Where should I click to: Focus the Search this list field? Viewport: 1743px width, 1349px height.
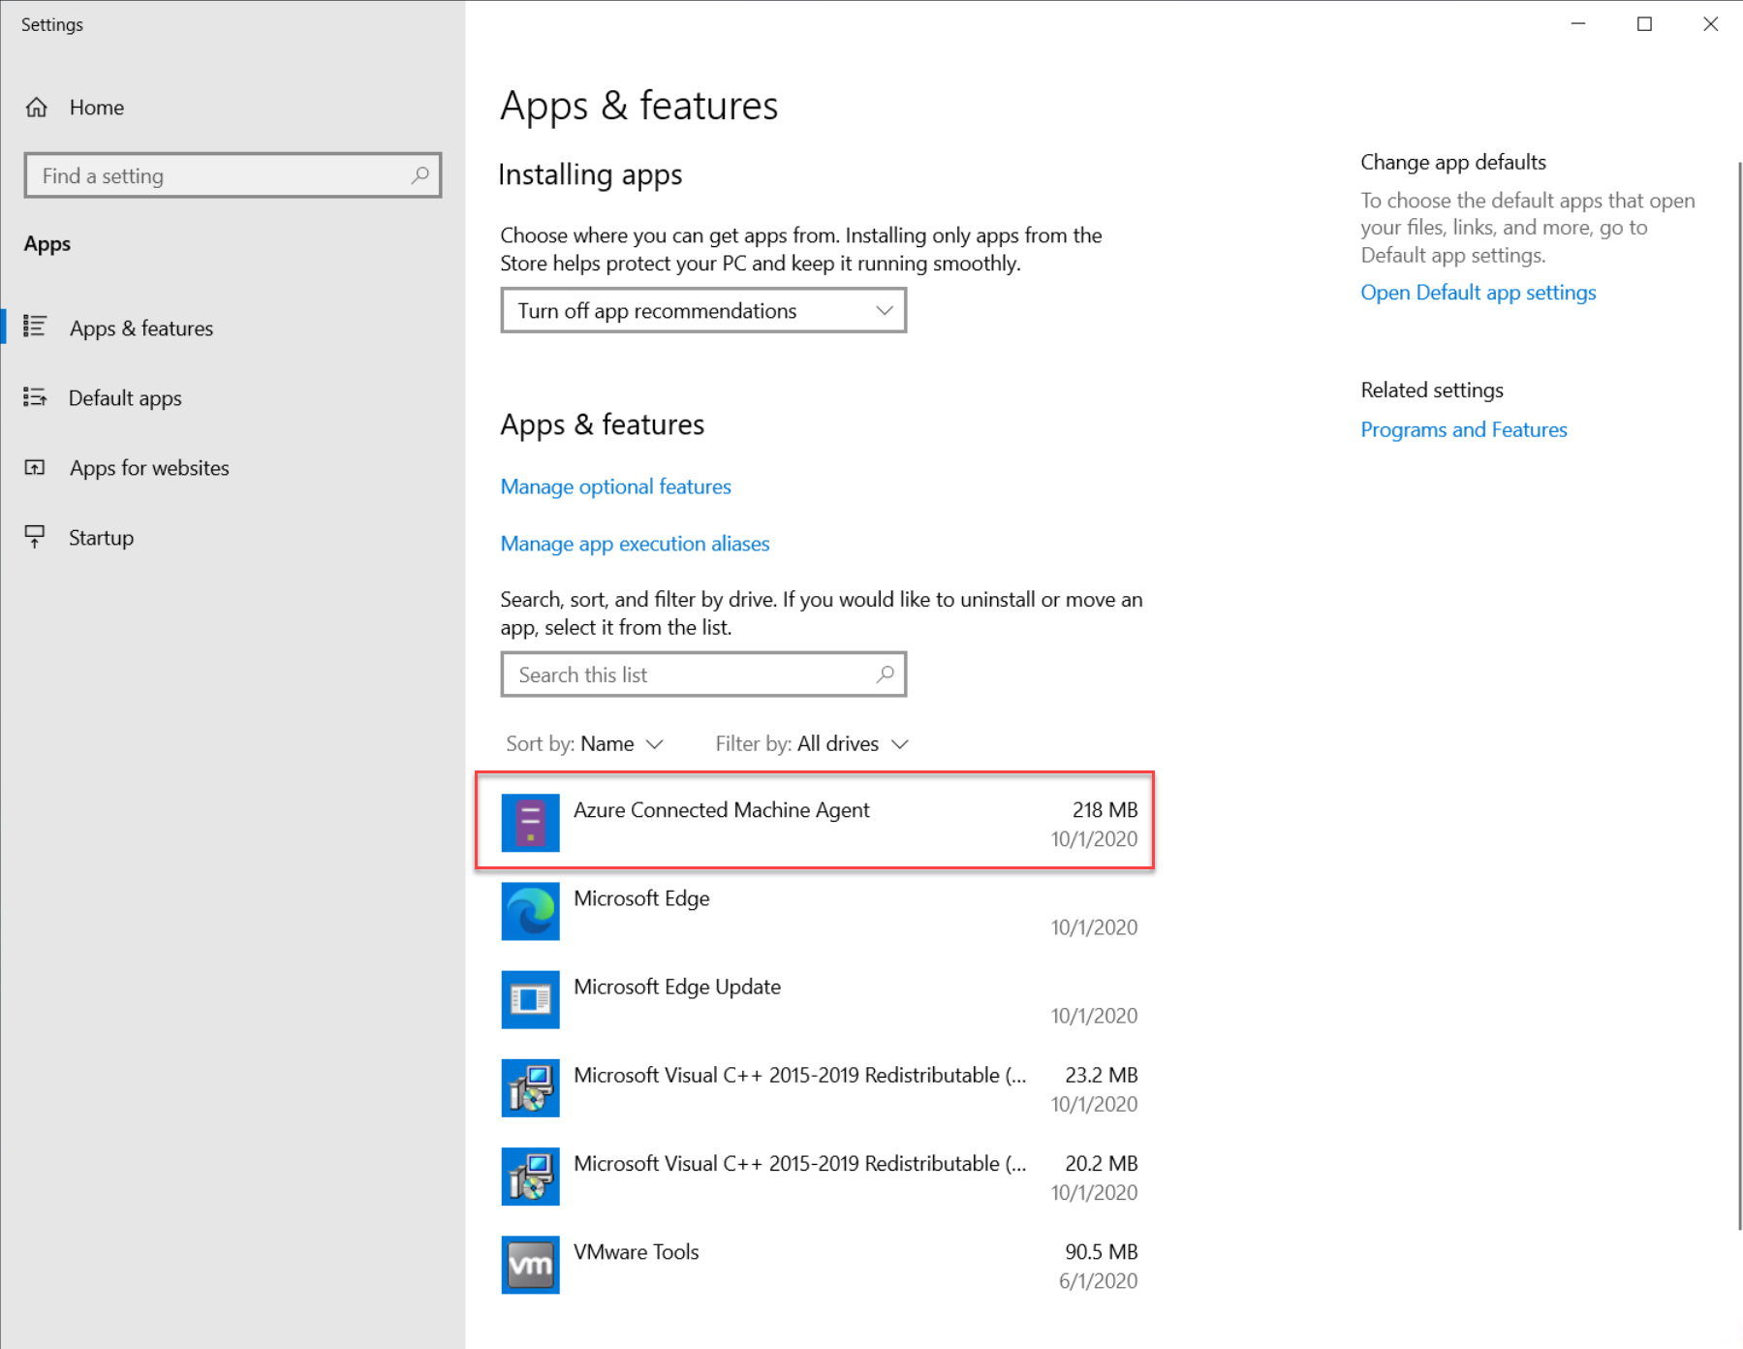703,674
